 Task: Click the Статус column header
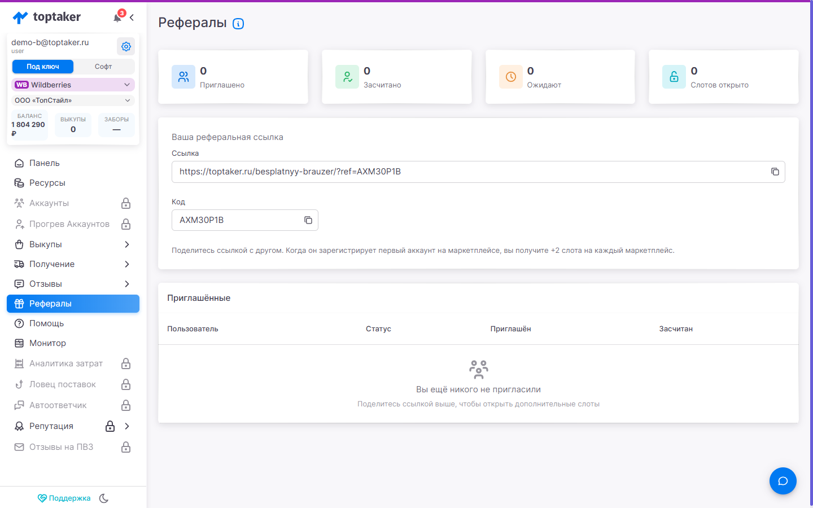coord(378,329)
